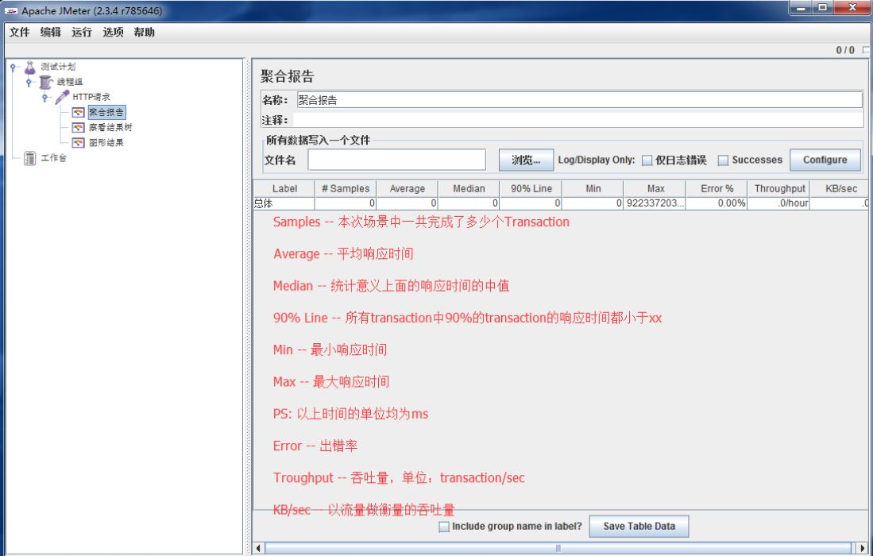This screenshot has width=873, height=556.
Task: Click the 工作台 clipboard icon
Action: pyautogui.click(x=30, y=158)
